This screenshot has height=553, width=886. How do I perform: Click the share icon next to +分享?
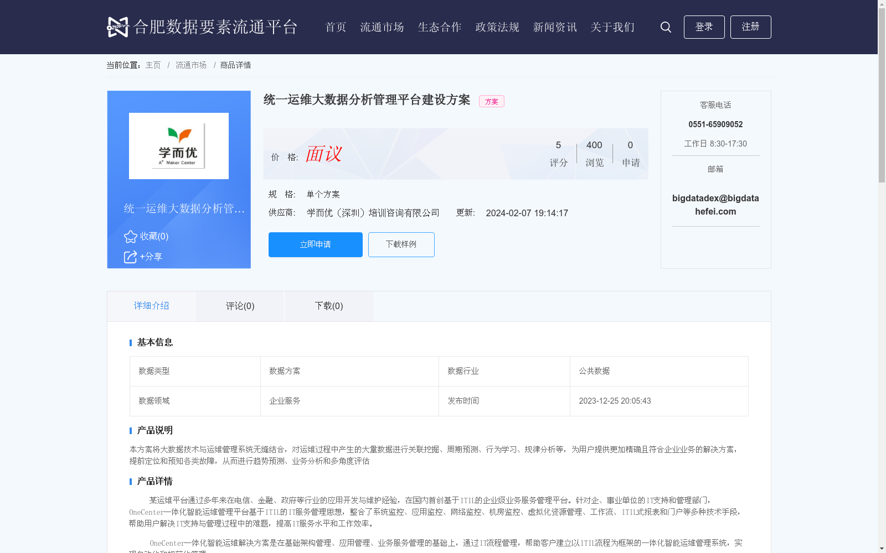click(130, 257)
